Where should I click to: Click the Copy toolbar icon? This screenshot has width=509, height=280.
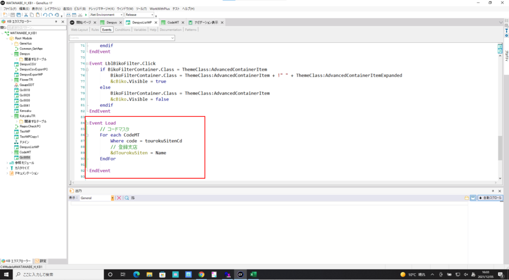point(32,15)
